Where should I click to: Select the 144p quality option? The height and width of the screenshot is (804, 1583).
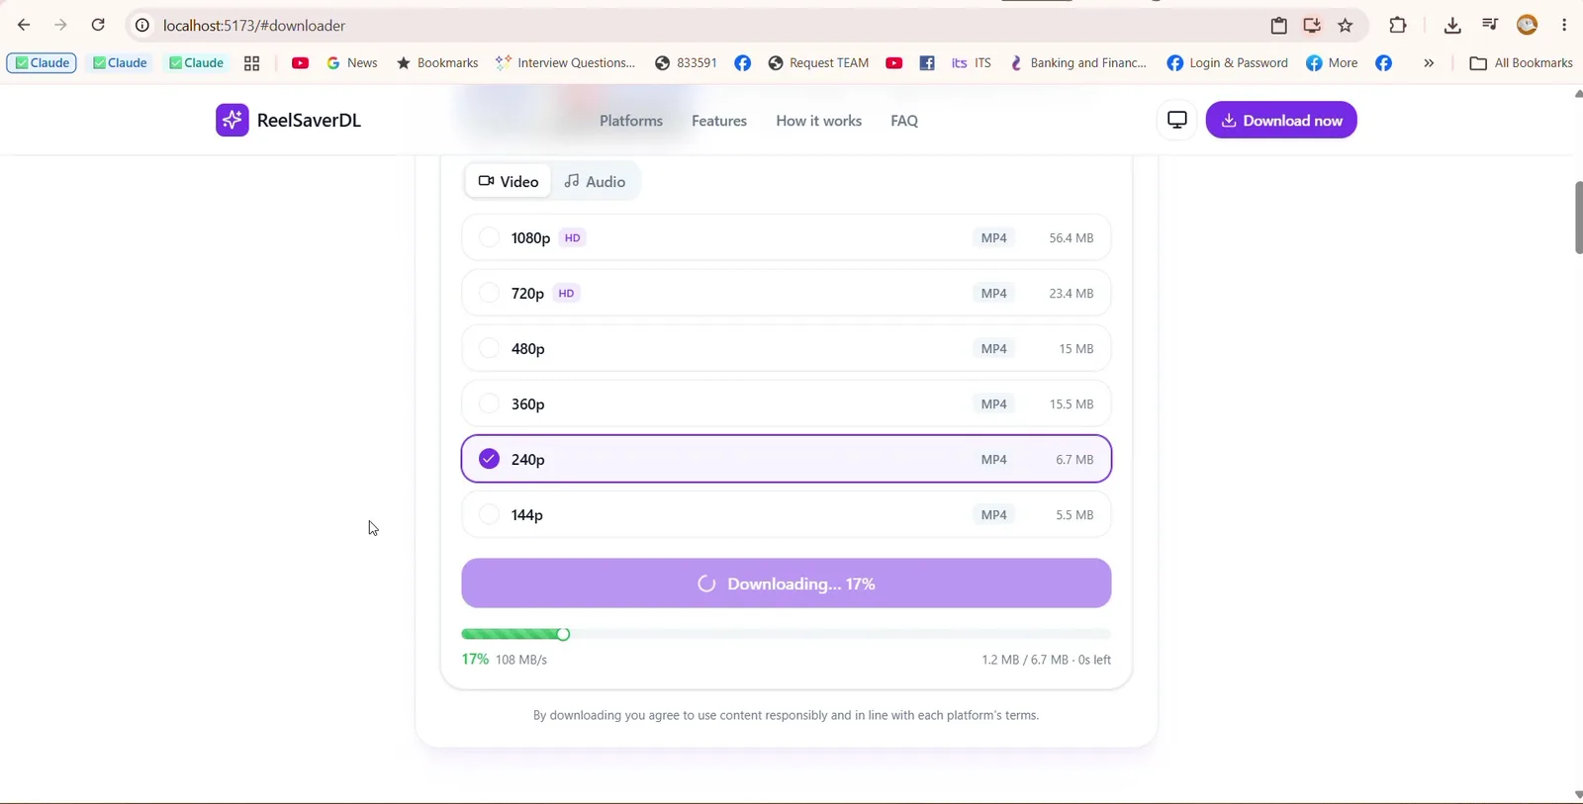(787, 515)
